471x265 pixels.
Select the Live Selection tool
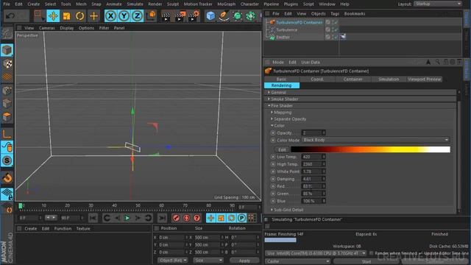point(39,15)
